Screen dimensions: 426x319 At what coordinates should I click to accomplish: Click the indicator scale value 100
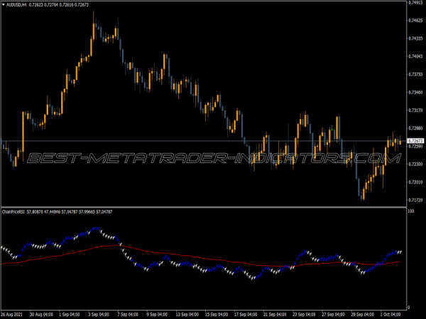point(411,211)
